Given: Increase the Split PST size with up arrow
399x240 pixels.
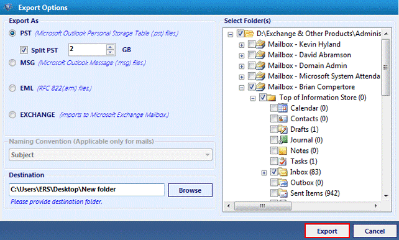Looking at the screenshot, I should pyautogui.click(x=110, y=47).
